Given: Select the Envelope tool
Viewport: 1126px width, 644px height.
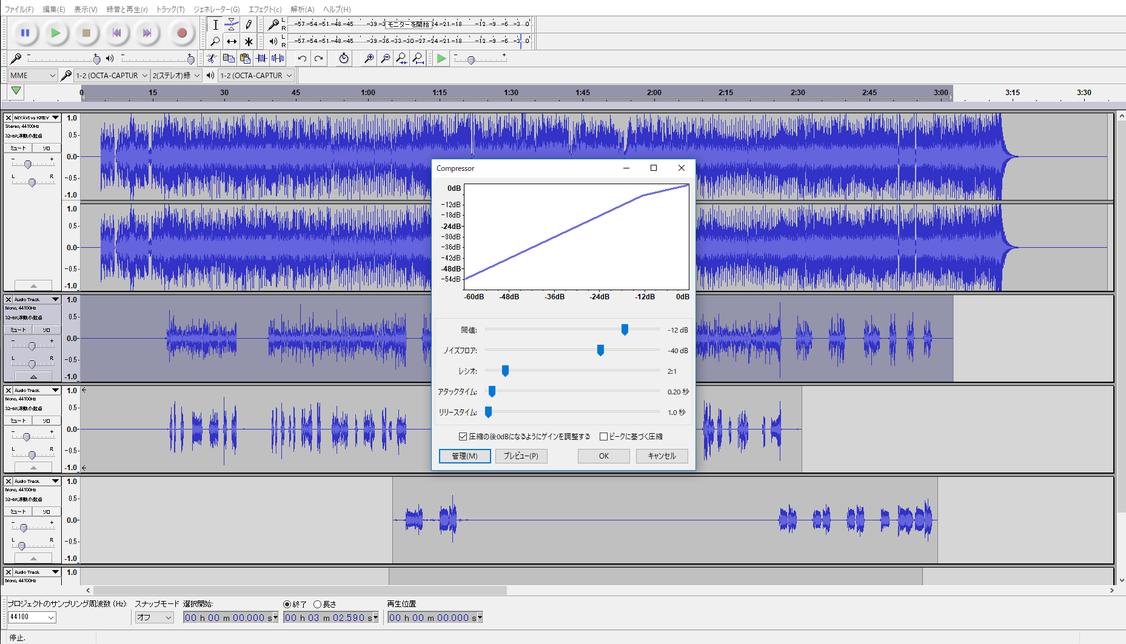Looking at the screenshot, I should [x=232, y=25].
